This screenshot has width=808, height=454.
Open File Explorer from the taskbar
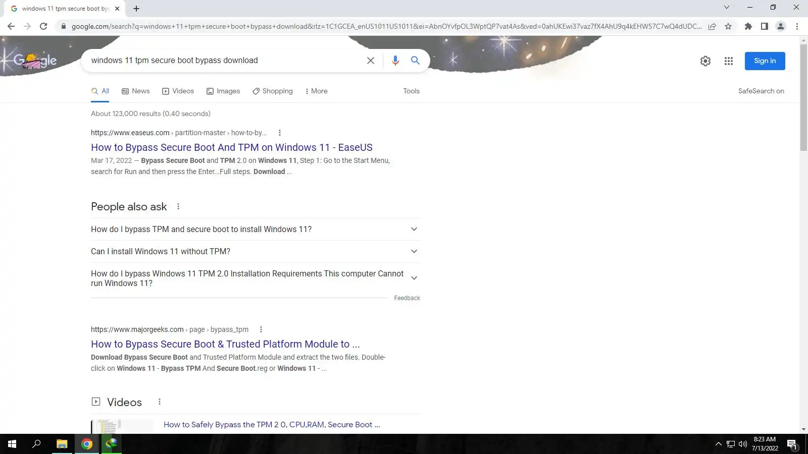62,444
